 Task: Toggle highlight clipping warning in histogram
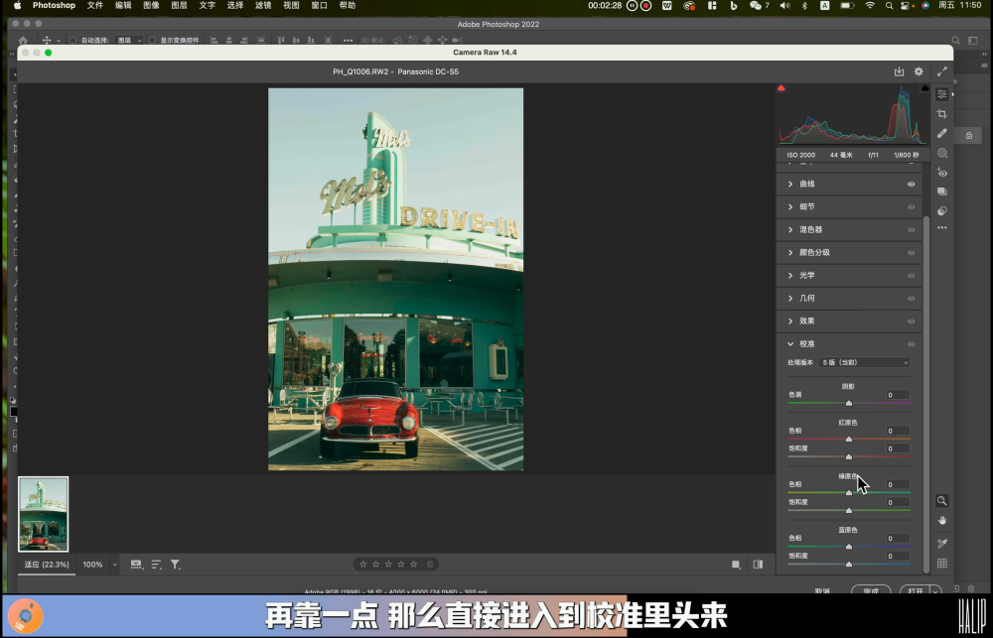coord(924,88)
